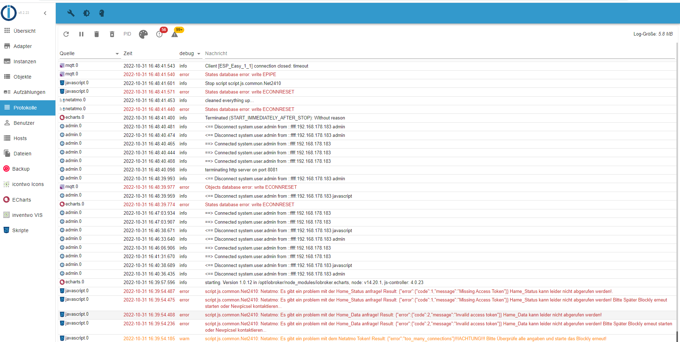Open Dateien file browser
The height and width of the screenshot is (342, 680).
(28, 154)
